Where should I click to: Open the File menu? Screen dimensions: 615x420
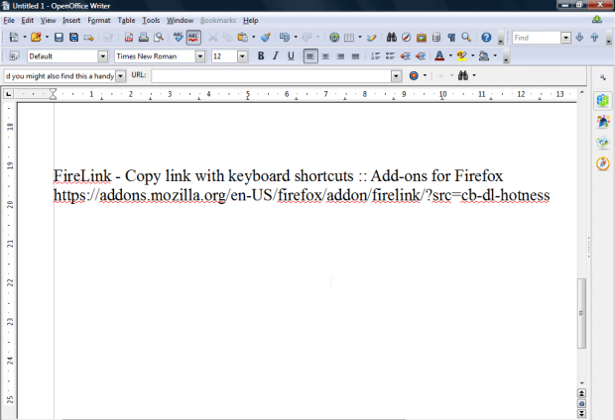[x=9, y=21]
